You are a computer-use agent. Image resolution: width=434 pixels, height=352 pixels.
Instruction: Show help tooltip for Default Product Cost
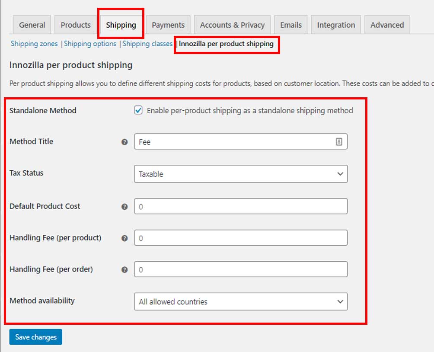point(124,207)
